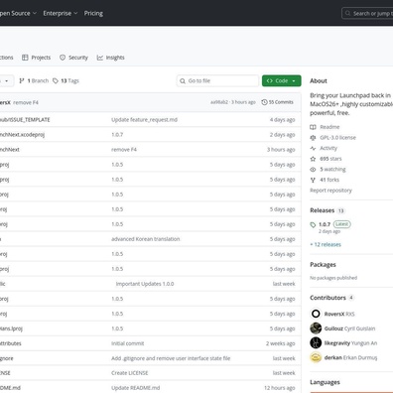Open the Contributors heading link
The width and height of the screenshot is (393, 393).
pyautogui.click(x=327, y=298)
